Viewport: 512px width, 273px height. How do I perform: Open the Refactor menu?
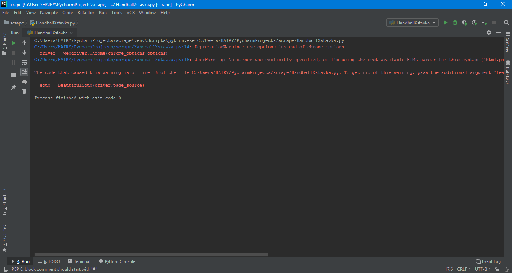pyautogui.click(x=86, y=13)
